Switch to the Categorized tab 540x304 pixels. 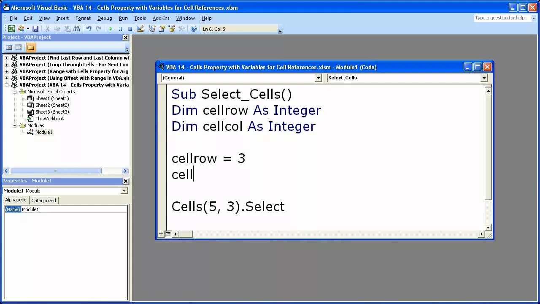pyautogui.click(x=43, y=201)
